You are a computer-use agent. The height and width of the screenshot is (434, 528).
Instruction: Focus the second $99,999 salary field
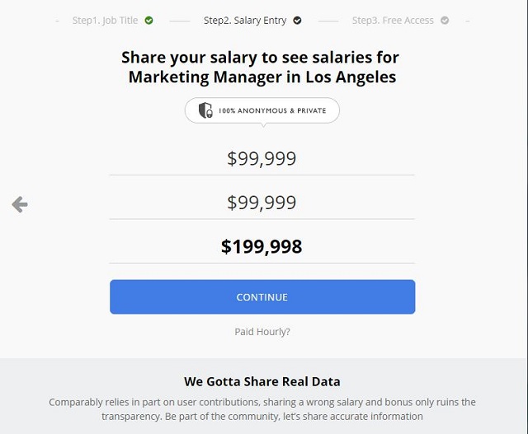pos(262,203)
